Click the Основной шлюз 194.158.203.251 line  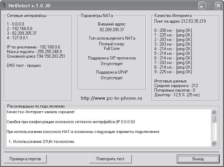point(36,56)
